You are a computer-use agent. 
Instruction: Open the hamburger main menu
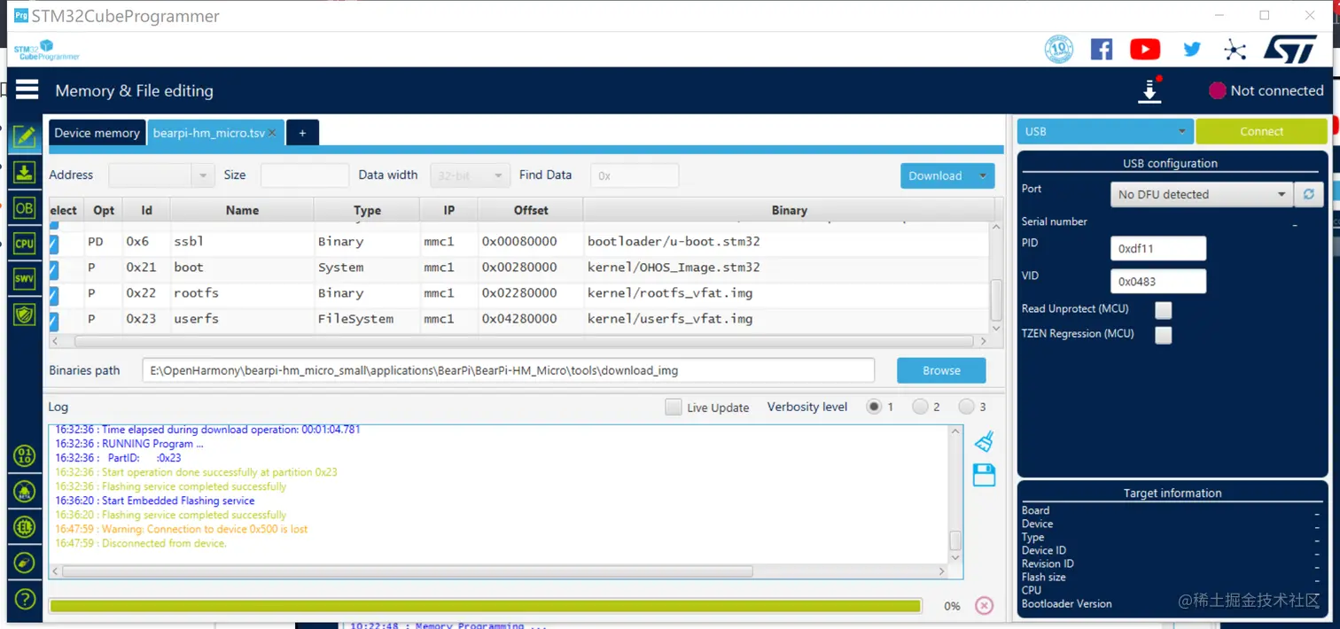[27, 90]
